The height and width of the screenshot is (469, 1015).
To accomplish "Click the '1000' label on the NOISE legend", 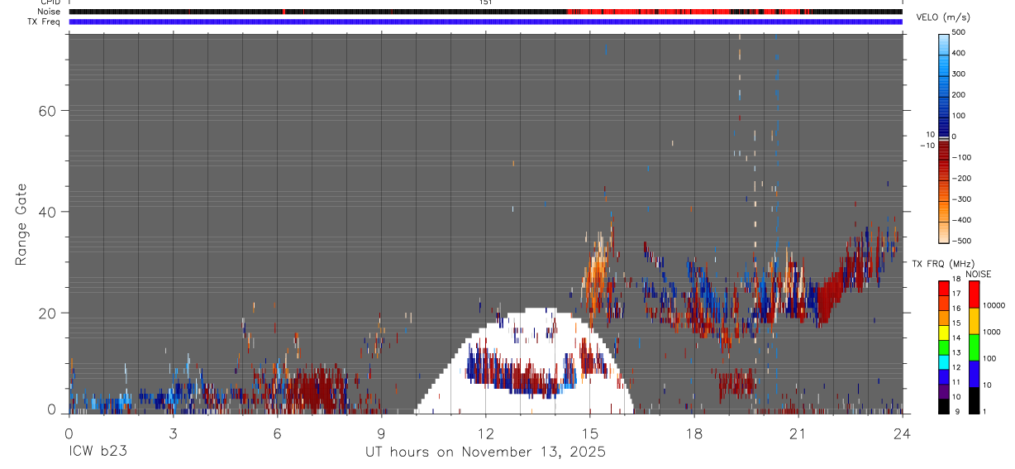I will click(x=991, y=332).
